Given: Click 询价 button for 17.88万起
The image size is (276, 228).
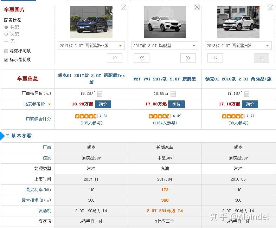Looking at the screenshot, I should click(x=176, y=104).
